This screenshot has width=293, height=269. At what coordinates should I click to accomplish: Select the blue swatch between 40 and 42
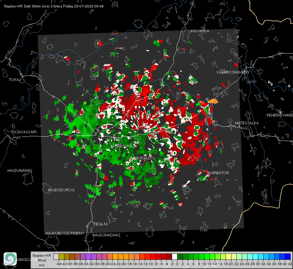point(288,256)
